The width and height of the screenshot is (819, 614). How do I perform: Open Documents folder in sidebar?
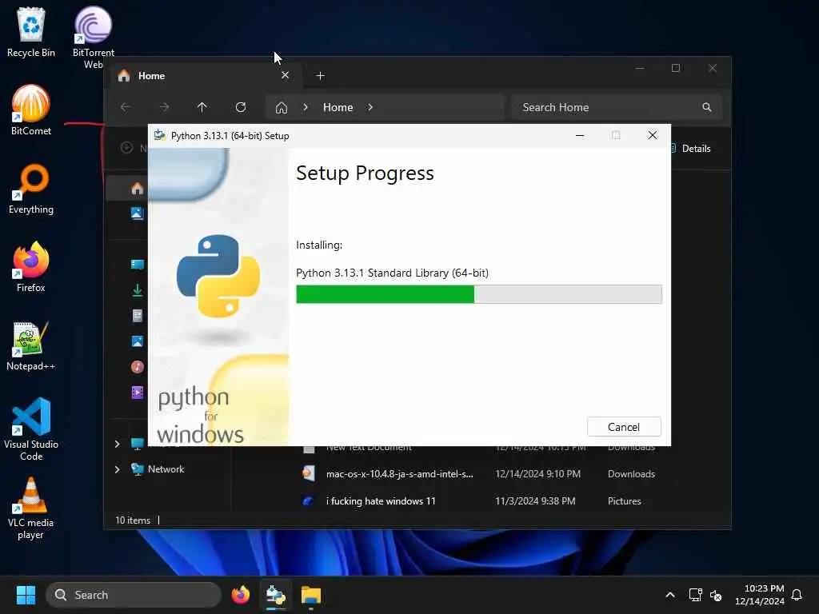(138, 315)
